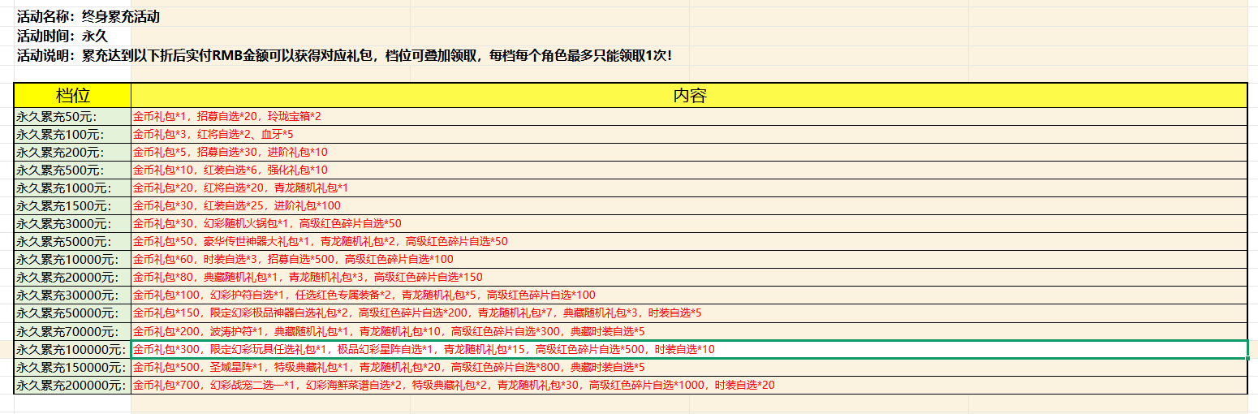Viewport: 1258px width, 414px height.
Task: Select the 永久累充1500元 tier cell
Action: [x=72, y=205]
